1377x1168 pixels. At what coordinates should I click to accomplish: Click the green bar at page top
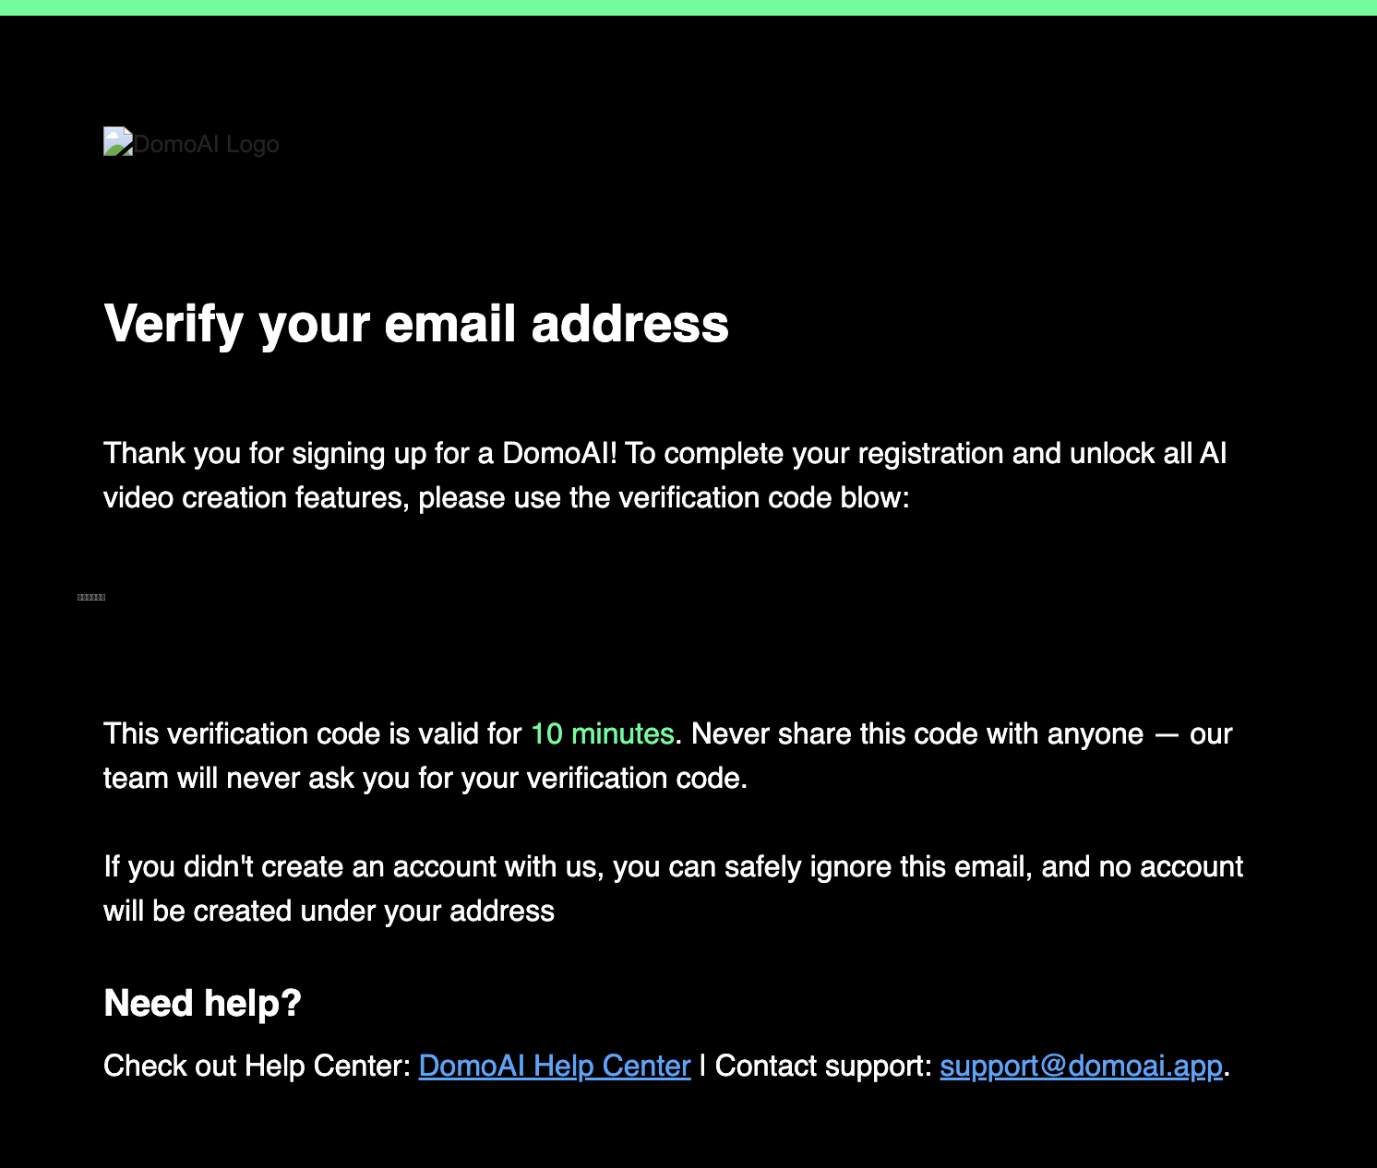coord(688,7)
